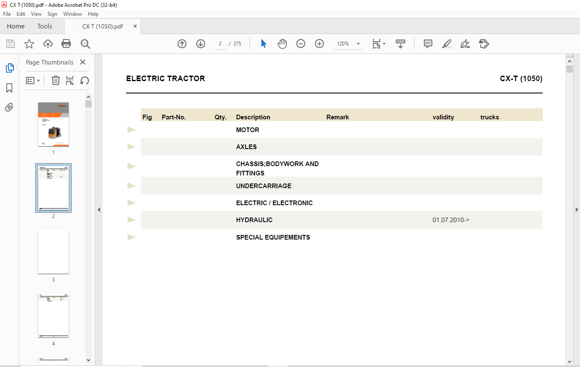Select page 4 thumbnail
The image size is (580, 367).
(53, 316)
